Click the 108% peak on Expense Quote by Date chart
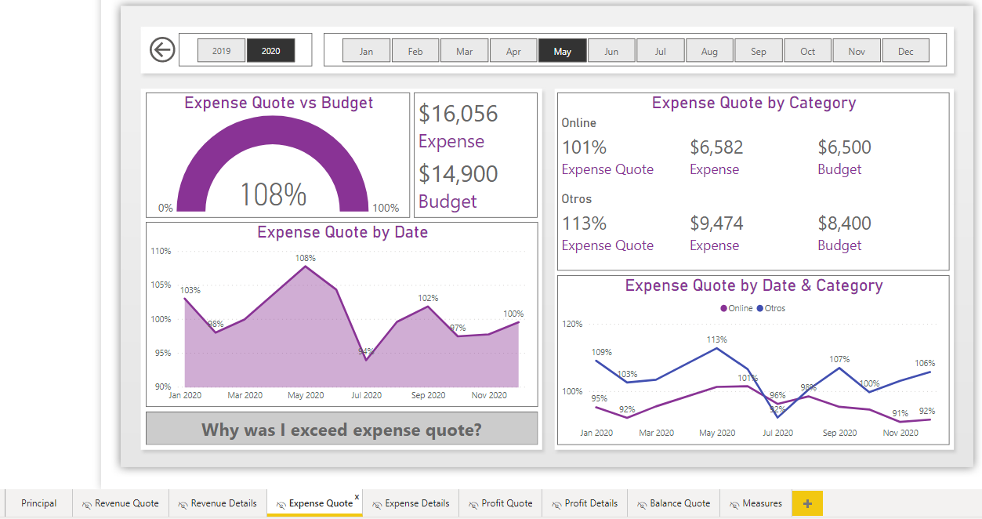982x519 pixels. (x=306, y=267)
